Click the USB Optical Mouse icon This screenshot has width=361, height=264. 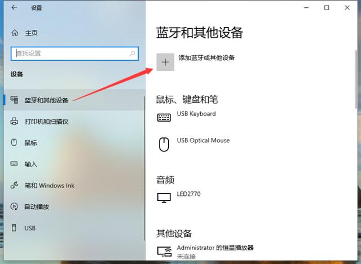click(x=164, y=144)
